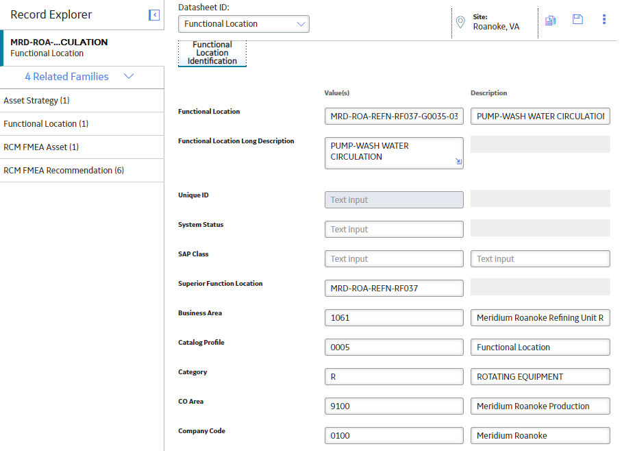
Task: Expand the 4 Related Families chevron
Action: 129,76
